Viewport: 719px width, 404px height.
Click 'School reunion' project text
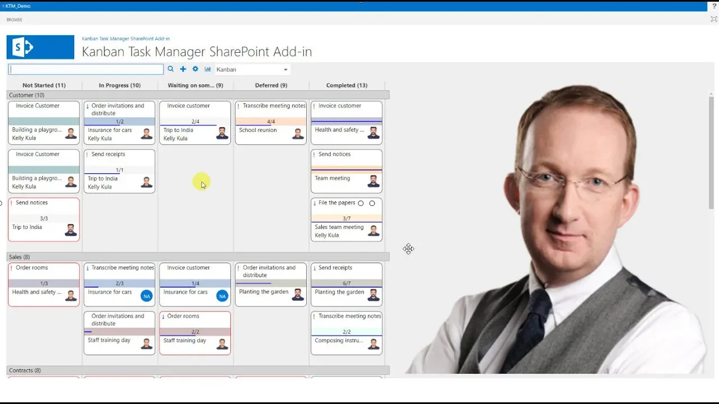(x=258, y=130)
